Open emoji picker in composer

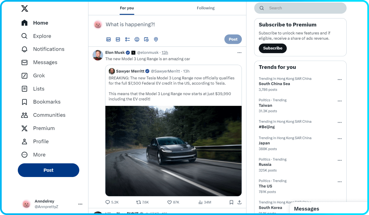(137, 39)
